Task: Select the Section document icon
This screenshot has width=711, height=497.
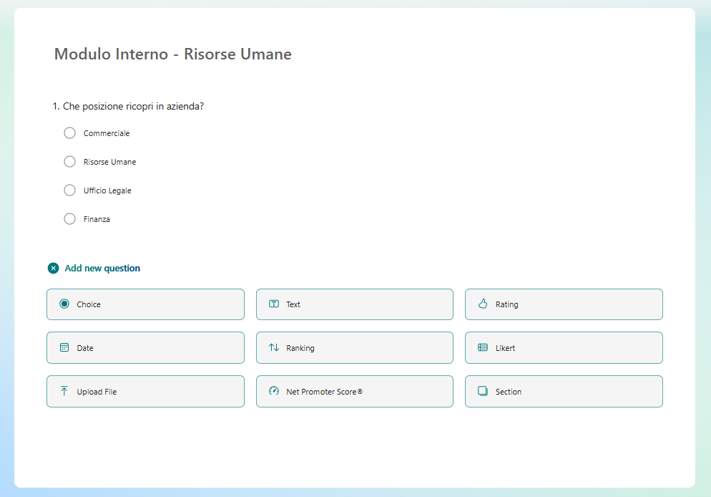Action: point(481,391)
